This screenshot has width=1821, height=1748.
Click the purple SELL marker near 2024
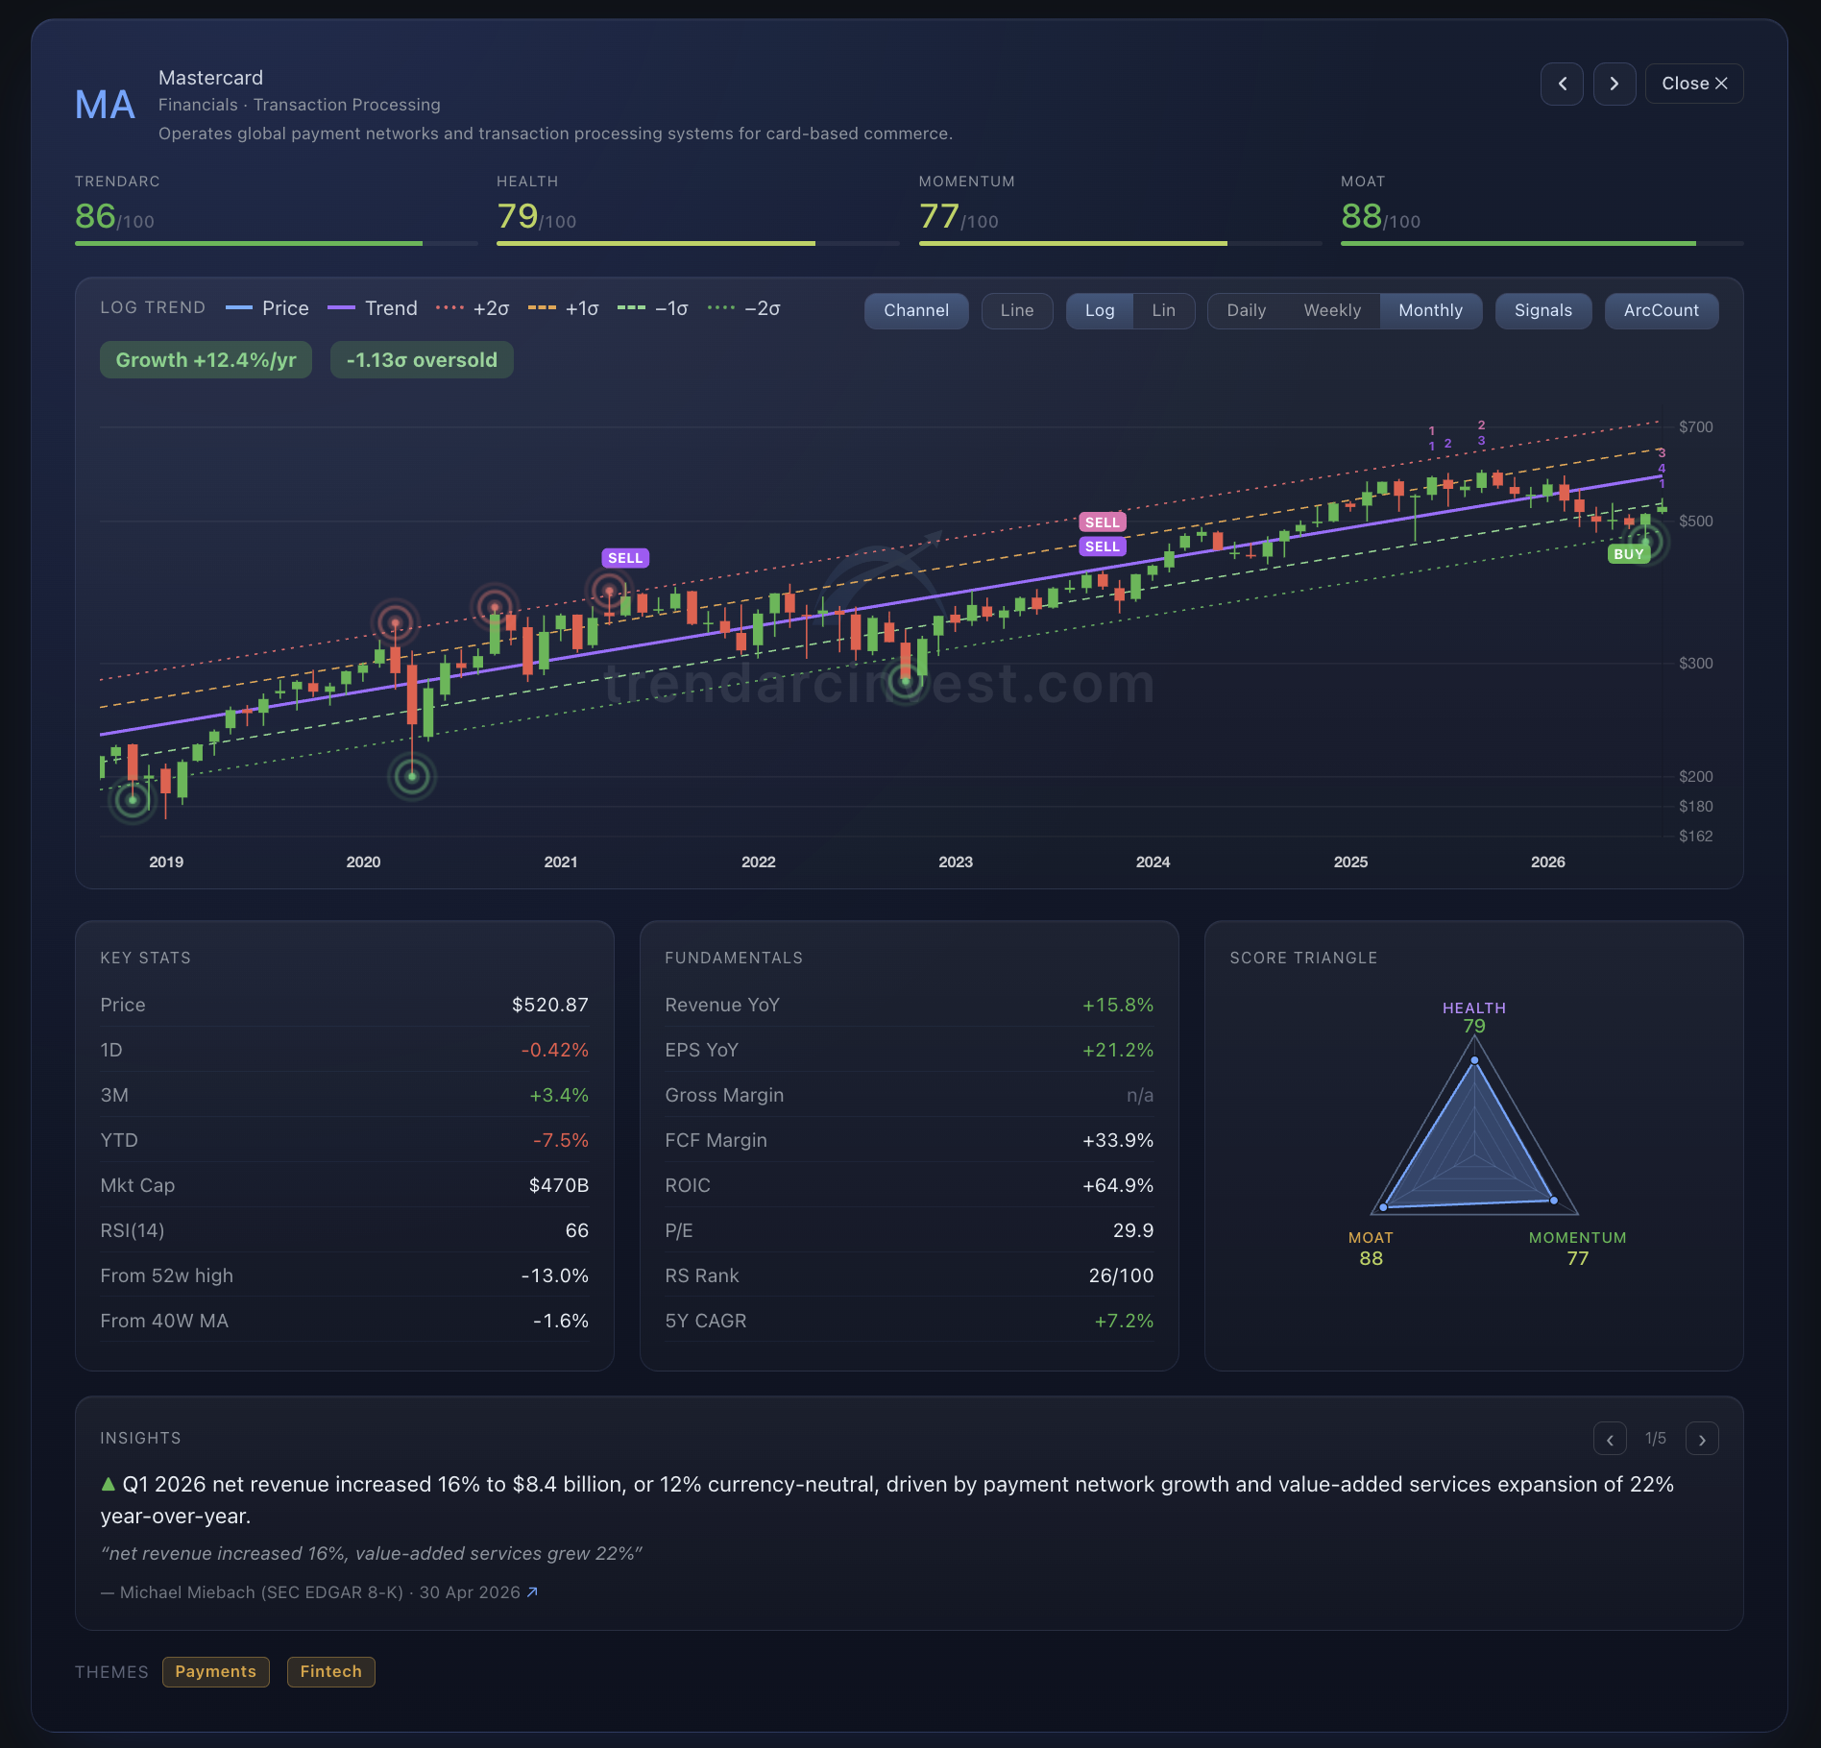click(1103, 546)
